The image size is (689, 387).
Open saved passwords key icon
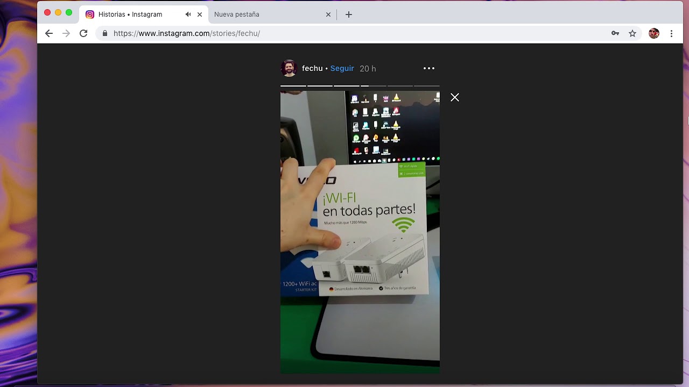click(615, 33)
